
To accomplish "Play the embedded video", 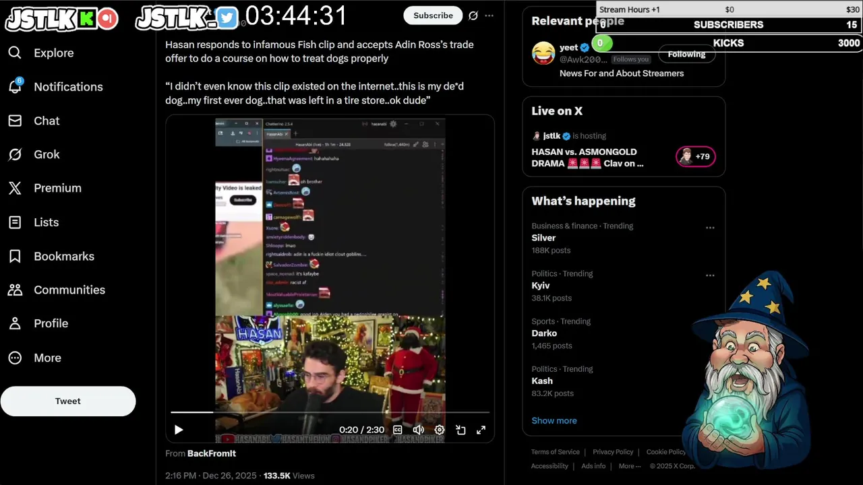I will [x=179, y=430].
